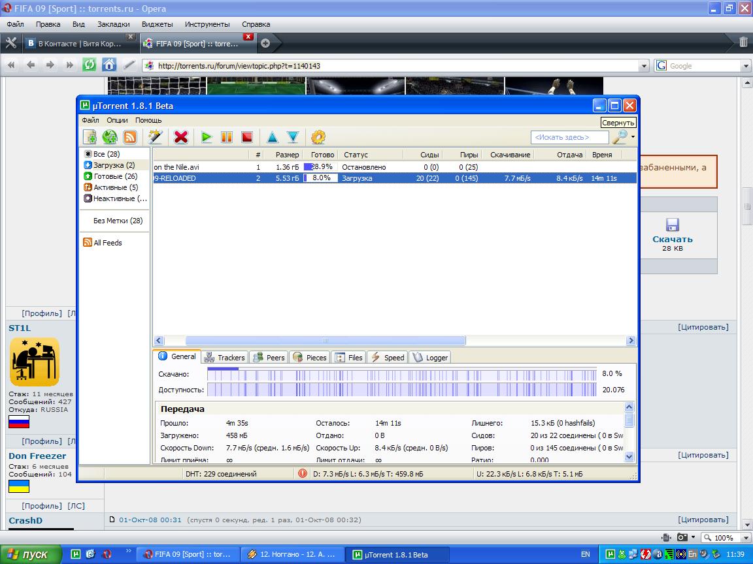Select Готовые (26) category in sidebar
This screenshot has height=564, width=753.
115,176
